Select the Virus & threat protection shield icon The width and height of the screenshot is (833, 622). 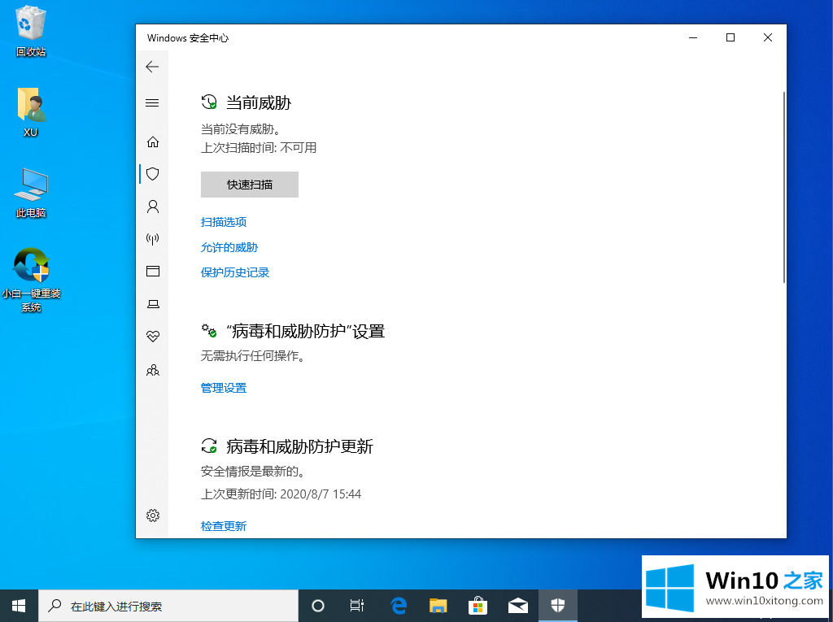coord(153,174)
